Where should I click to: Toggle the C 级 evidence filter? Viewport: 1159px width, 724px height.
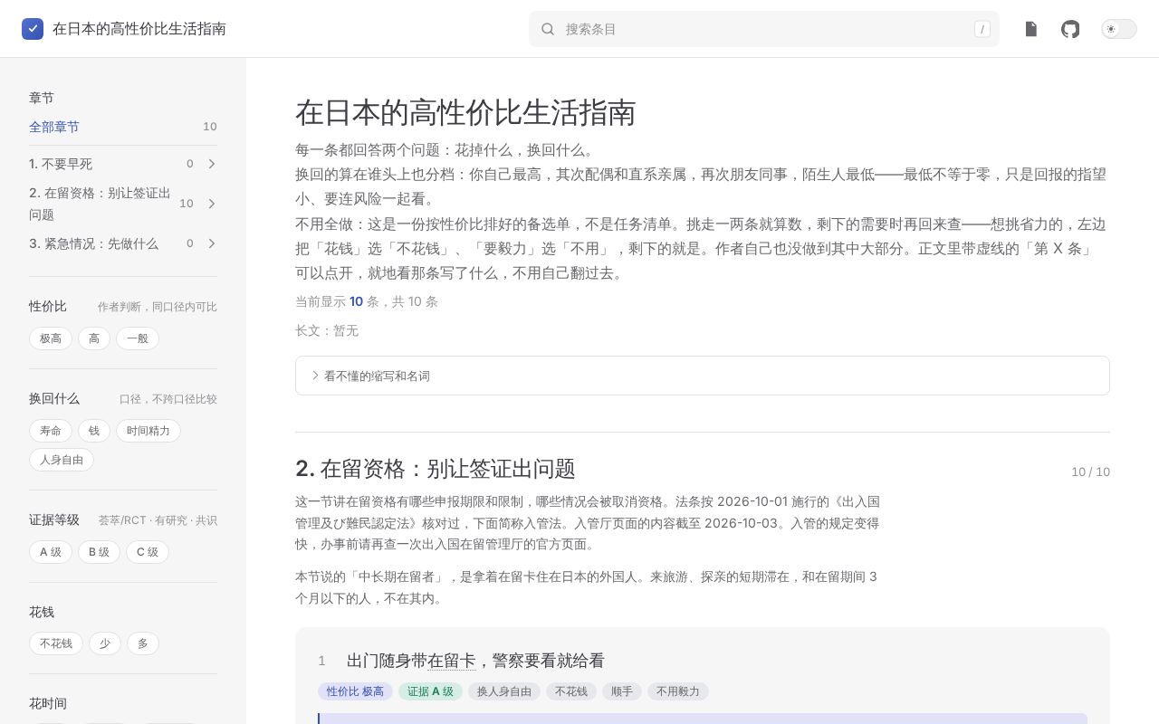pos(148,552)
